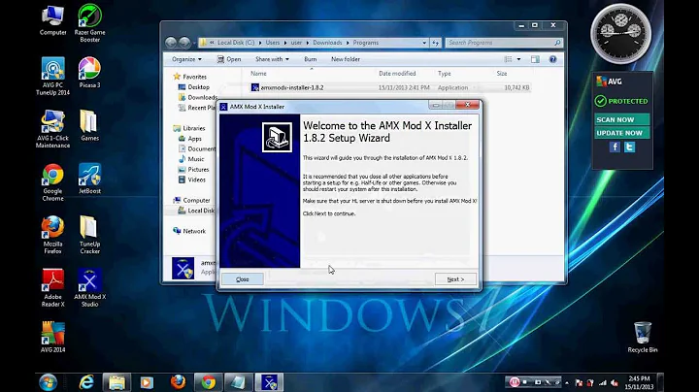Viewport: 699px width, 392px height.
Task: Click the Explorer back arrow
Action: [171, 43]
